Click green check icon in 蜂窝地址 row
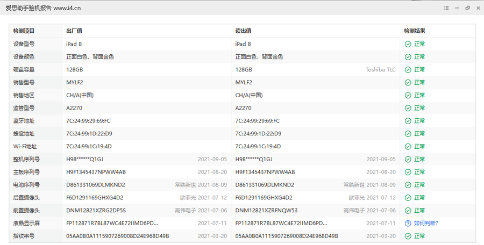This screenshot has height=245, width=484. 408,134
